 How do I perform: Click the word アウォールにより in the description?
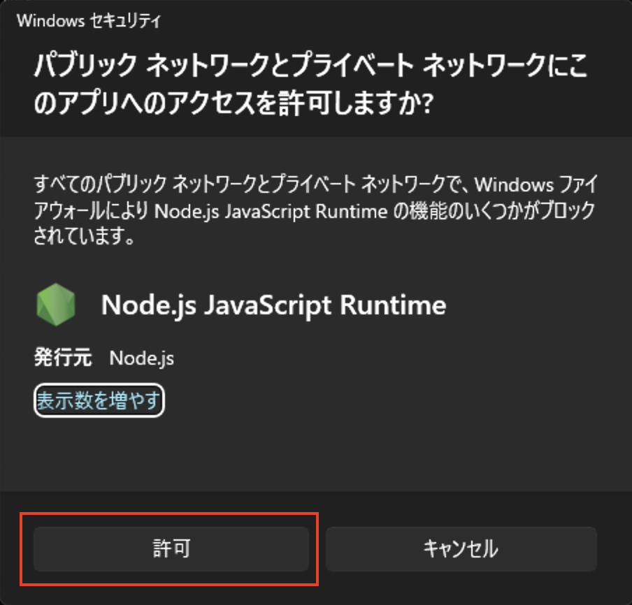pos(89,211)
